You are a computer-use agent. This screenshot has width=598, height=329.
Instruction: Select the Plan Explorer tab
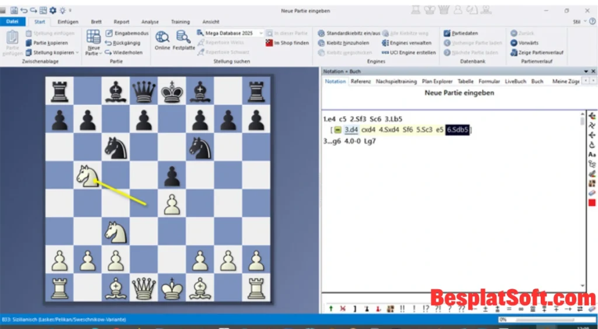437,82
